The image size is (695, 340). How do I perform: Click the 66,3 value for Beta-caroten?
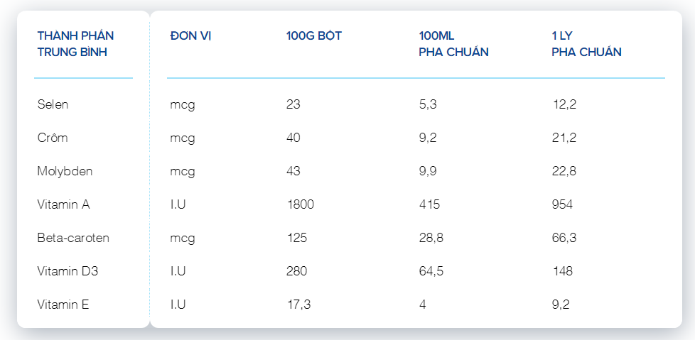coord(564,238)
